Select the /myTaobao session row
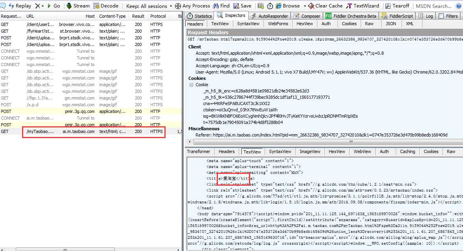Screen dimensions: 463x251 click(91, 131)
